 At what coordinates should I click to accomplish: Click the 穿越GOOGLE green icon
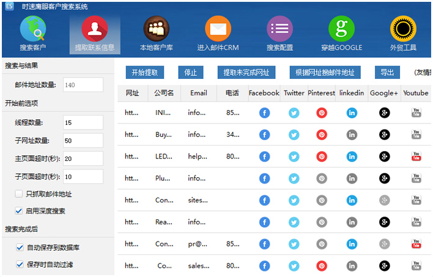coord(341,29)
